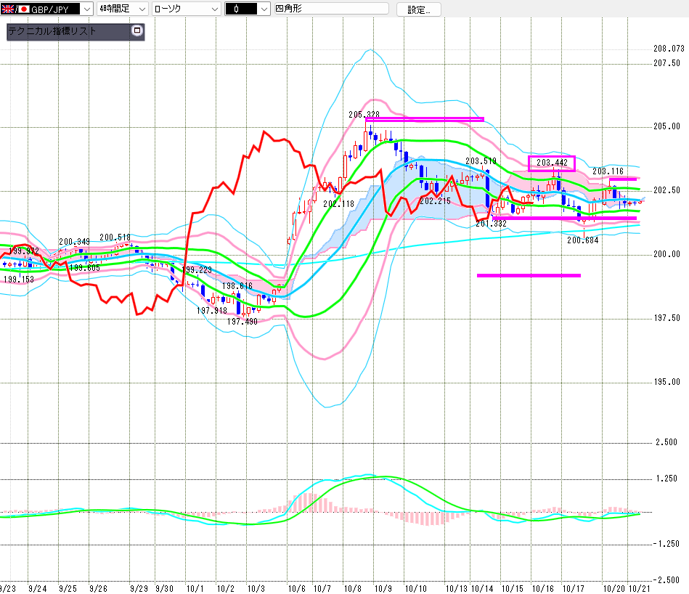Click the 200.684 low price label
The height and width of the screenshot is (594, 689).
coord(582,240)
